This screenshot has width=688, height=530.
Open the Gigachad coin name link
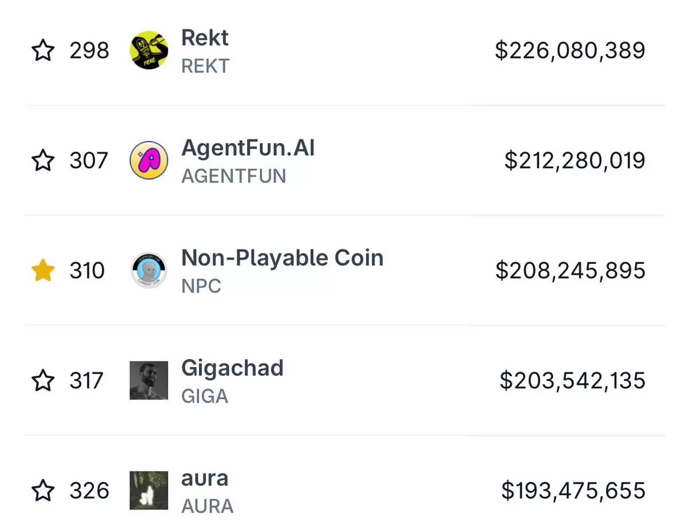pos(232,368)
